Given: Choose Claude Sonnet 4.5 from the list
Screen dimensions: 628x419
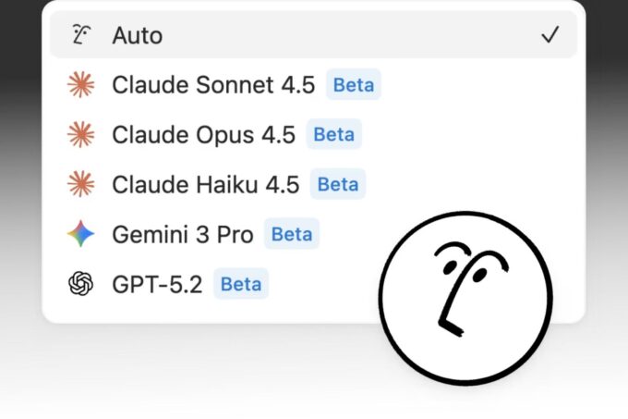Looking at the screenshot, I should tap(212, 85).
